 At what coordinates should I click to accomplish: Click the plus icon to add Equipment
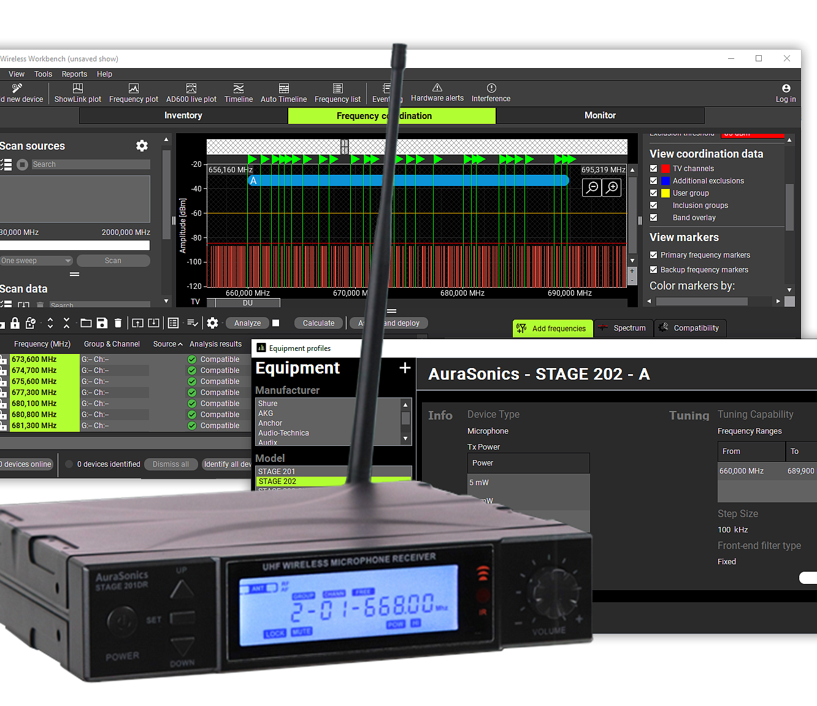click(x=405, y=367)
